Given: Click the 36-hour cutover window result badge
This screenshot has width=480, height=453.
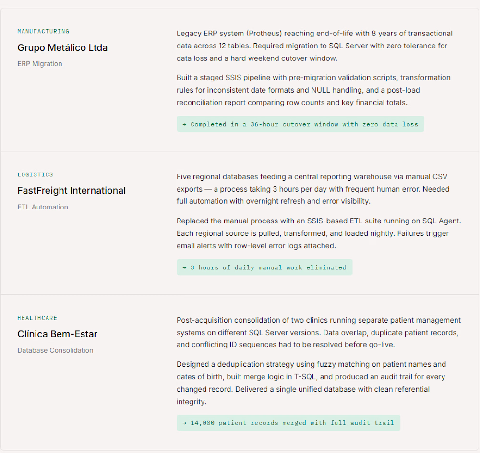Looking at the screenshot, I should click(x=300, y=124).
